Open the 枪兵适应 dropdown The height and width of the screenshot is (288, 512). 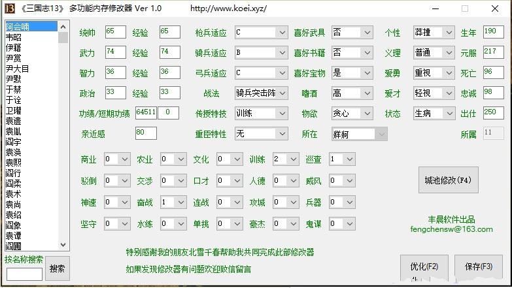coord(261,33)
